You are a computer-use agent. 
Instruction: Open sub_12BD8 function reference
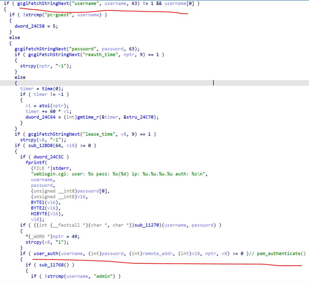coord(40,145)
